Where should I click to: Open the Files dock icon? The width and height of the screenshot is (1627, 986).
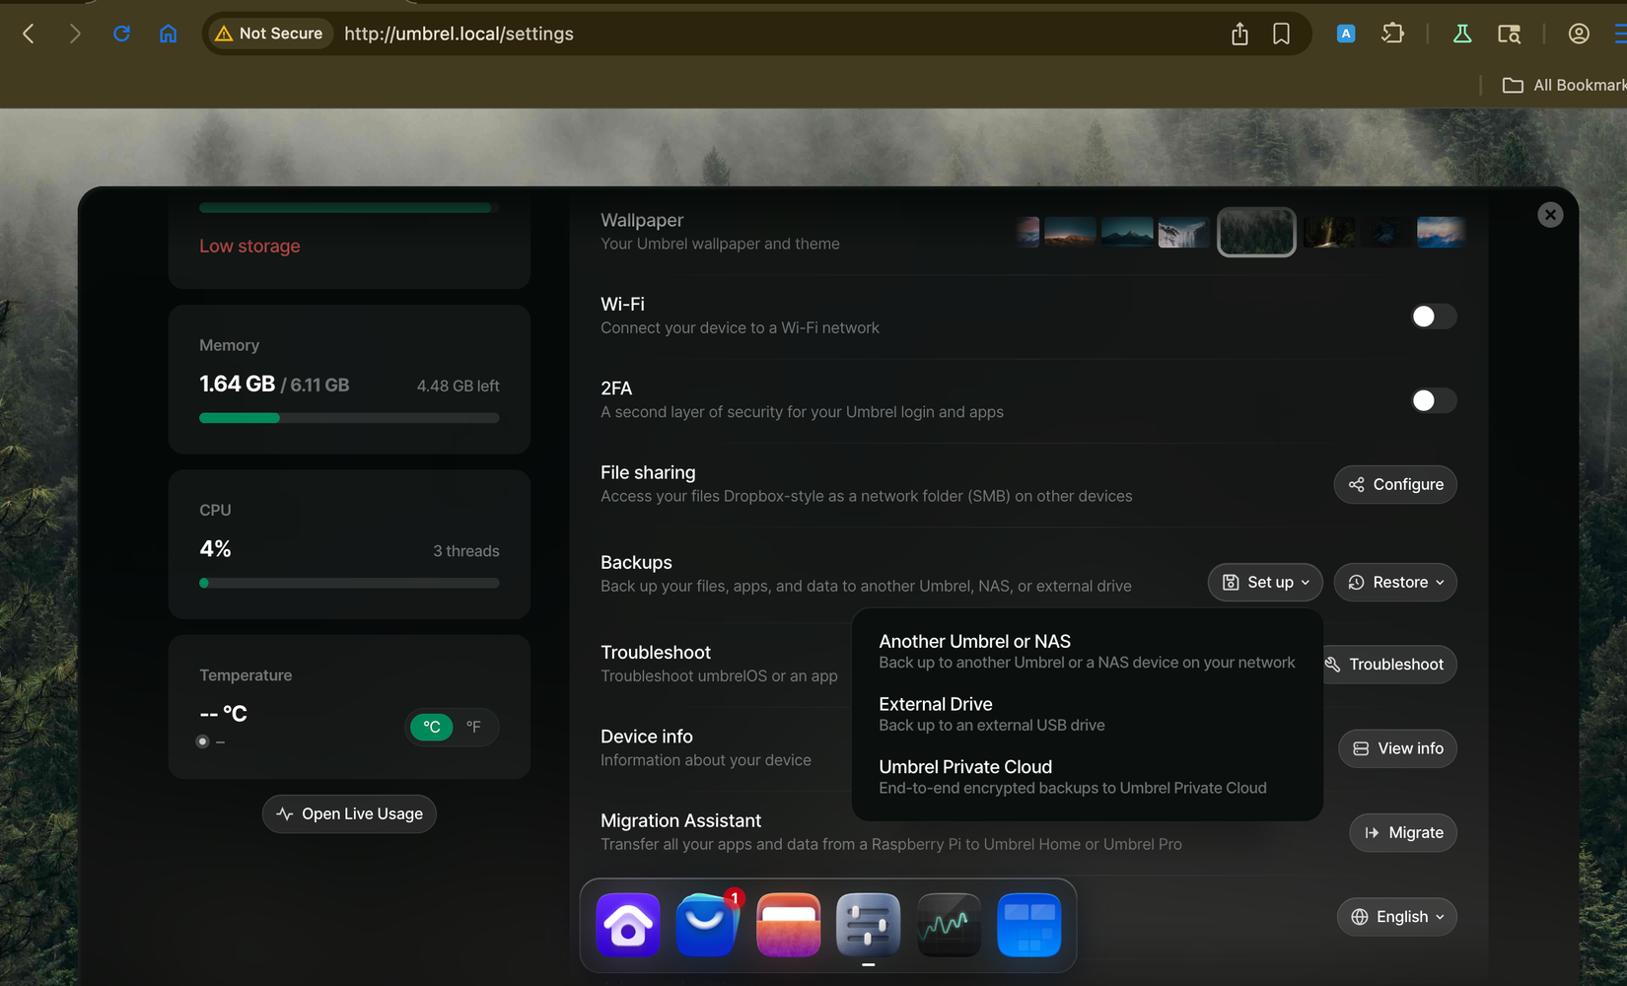[788, 925]
